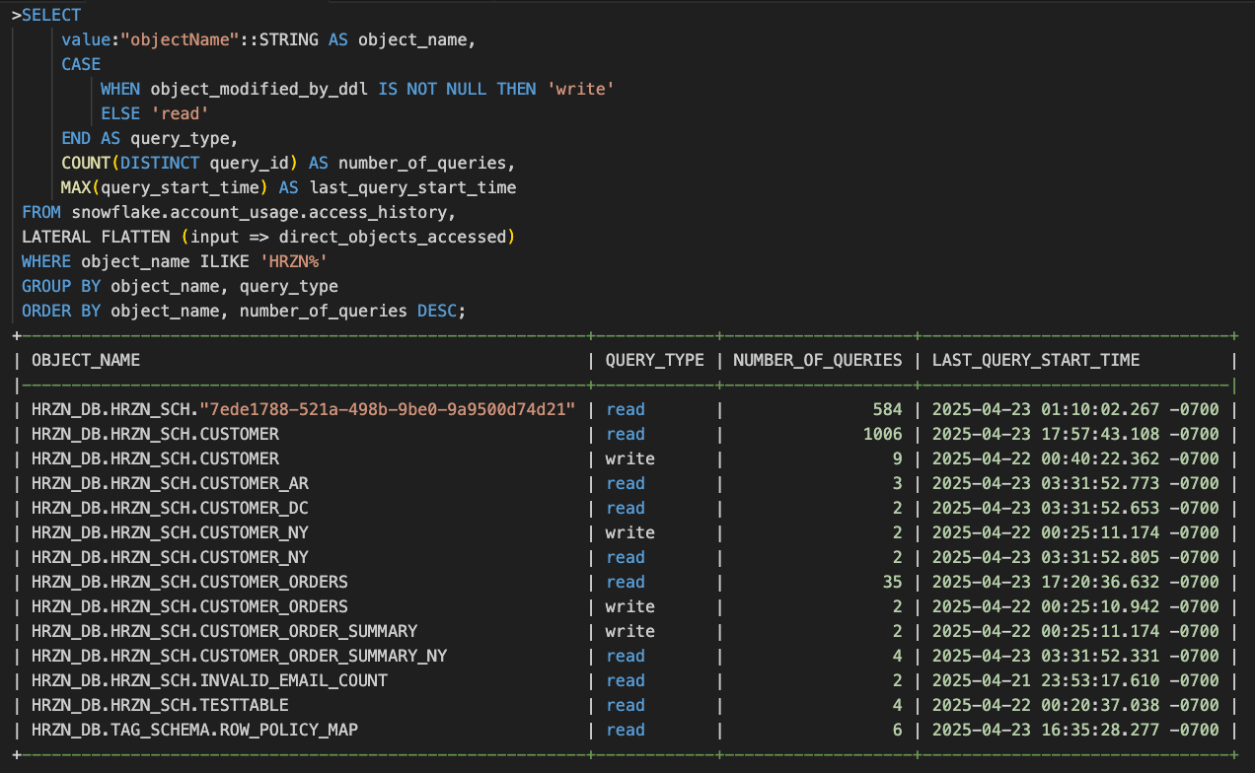Image resolution: width=1255 pixels, height=773 pixels.
Task: Click the SELECT keyword at query start
Action: [51, 15]
